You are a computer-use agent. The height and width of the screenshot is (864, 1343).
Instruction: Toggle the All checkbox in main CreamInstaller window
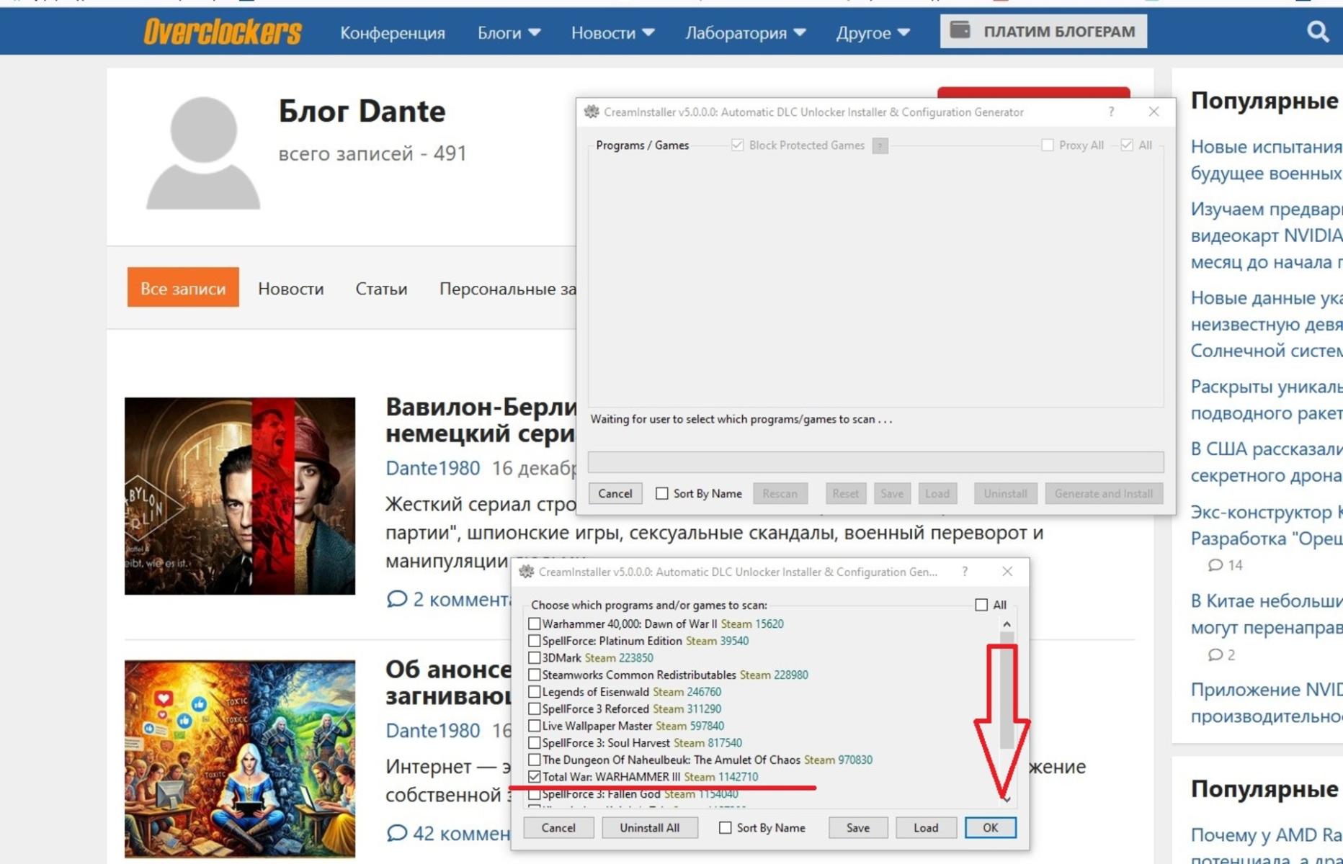point(1127,145)
